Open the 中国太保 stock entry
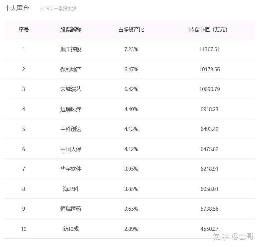Screen dimensions: 260x247 click(71, 149)
